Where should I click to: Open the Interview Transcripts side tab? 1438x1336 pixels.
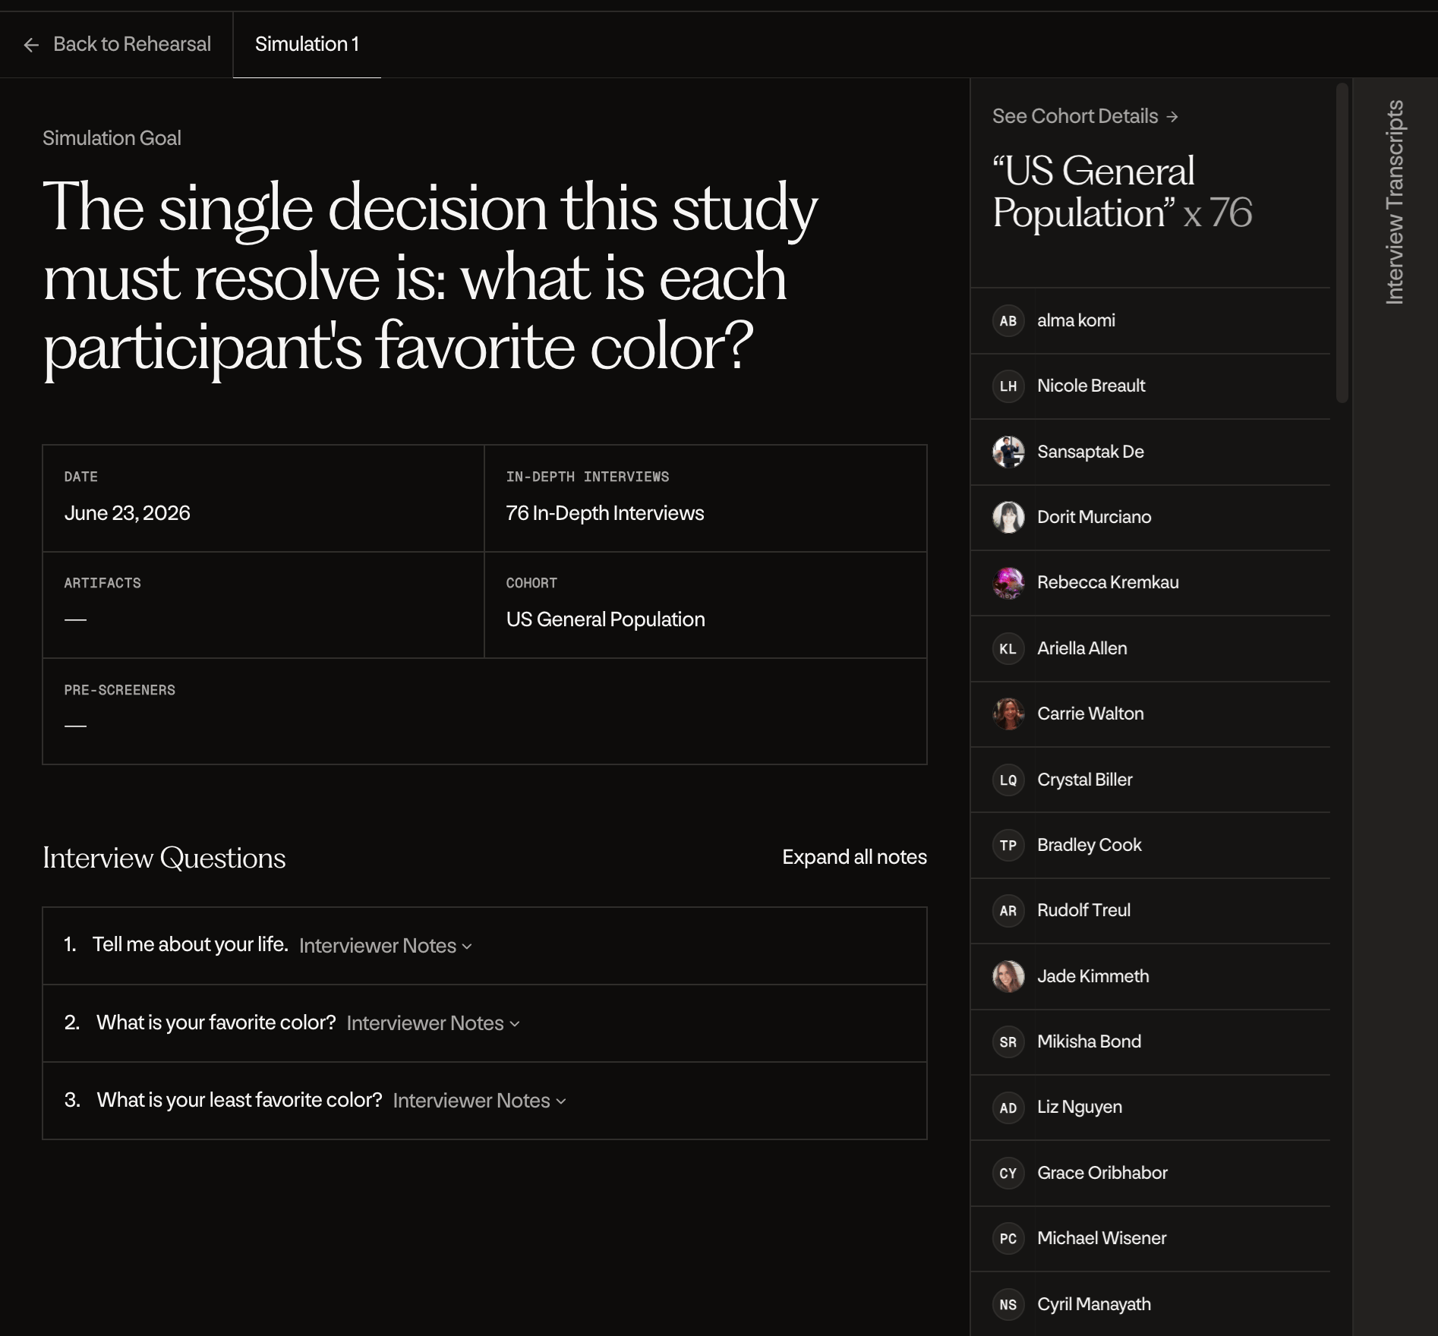(1395, 202)
